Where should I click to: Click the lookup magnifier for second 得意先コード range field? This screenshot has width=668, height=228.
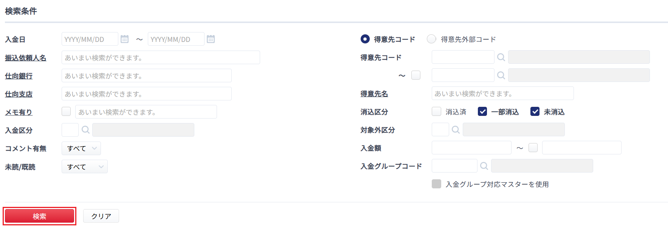501,75
